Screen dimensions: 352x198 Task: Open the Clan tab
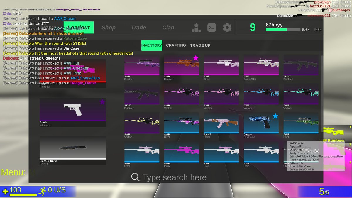(168, 28)
